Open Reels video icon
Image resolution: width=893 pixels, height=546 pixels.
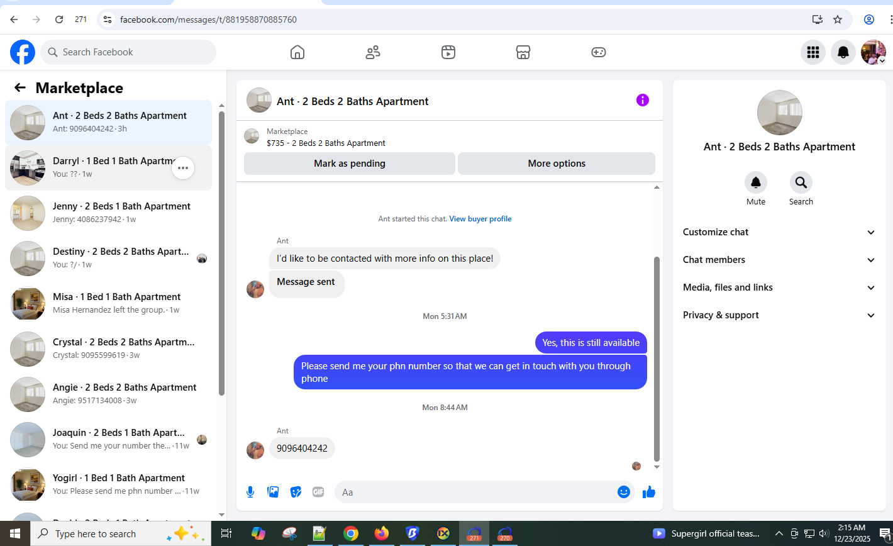(x=448, y=52)
